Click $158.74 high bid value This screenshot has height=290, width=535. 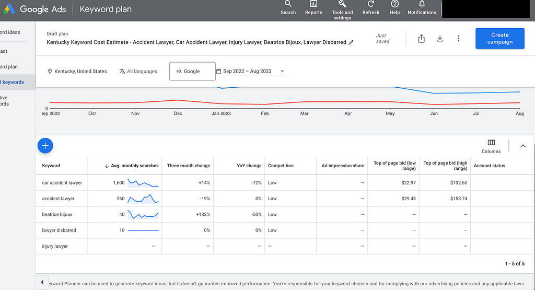tap(459, 199)
